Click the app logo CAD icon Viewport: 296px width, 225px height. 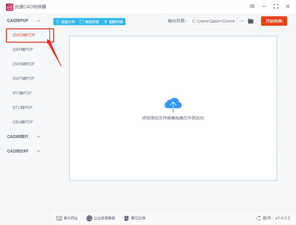point(9,7)
